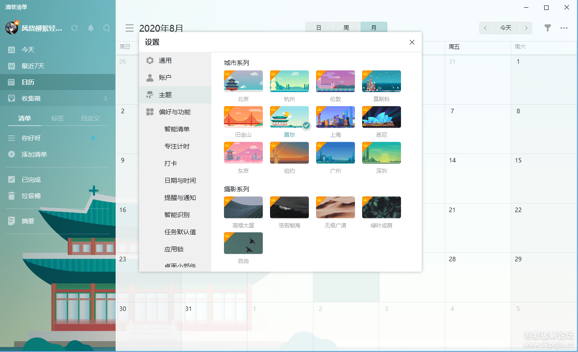Click the search magnifier icon
This screenshot has width=578, height=352.
point(107,28)
